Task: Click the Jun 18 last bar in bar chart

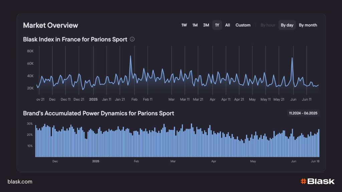Action: pyautogui.click(x=319, y=143)
